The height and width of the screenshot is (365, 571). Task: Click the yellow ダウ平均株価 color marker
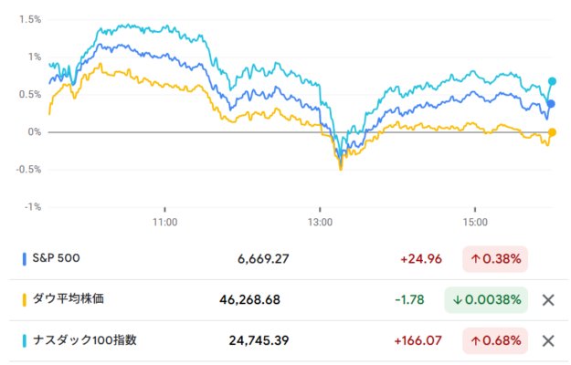click(x=23, y=300)
